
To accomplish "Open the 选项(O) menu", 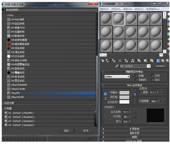I will [x=139, y=9].
